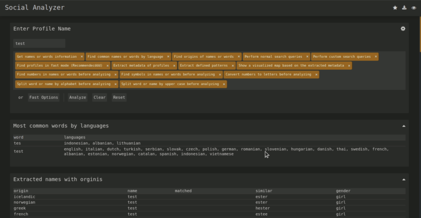Click the Reset button
Image resolution: width=421 pixels, height=218 pixels.
point(119,97)
